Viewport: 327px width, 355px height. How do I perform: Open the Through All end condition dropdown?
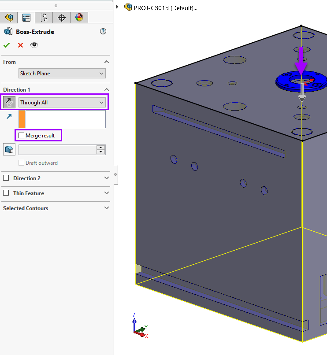pos(62,103)
